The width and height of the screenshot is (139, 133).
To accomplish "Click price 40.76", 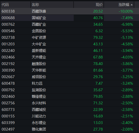I will (x=98, y=18).
